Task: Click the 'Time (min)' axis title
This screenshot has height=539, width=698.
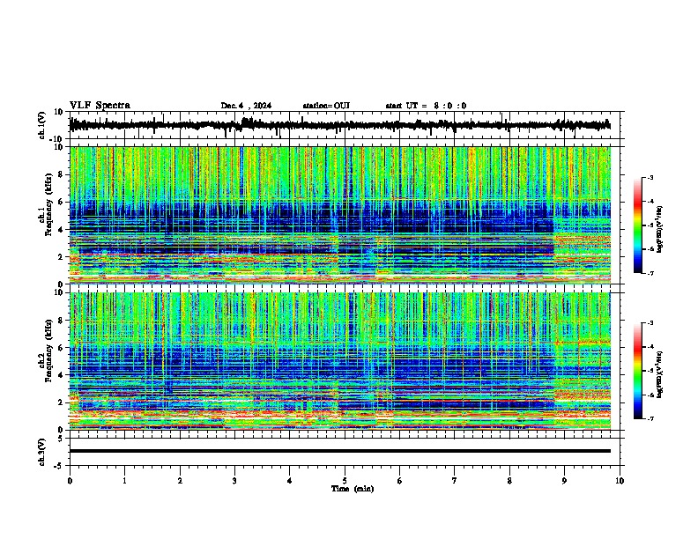Action: point(353,489)
